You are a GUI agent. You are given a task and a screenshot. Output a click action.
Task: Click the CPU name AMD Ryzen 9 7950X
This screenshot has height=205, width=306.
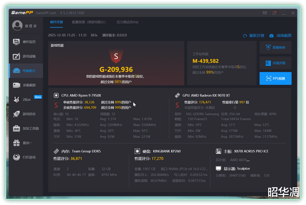(85, 95)
